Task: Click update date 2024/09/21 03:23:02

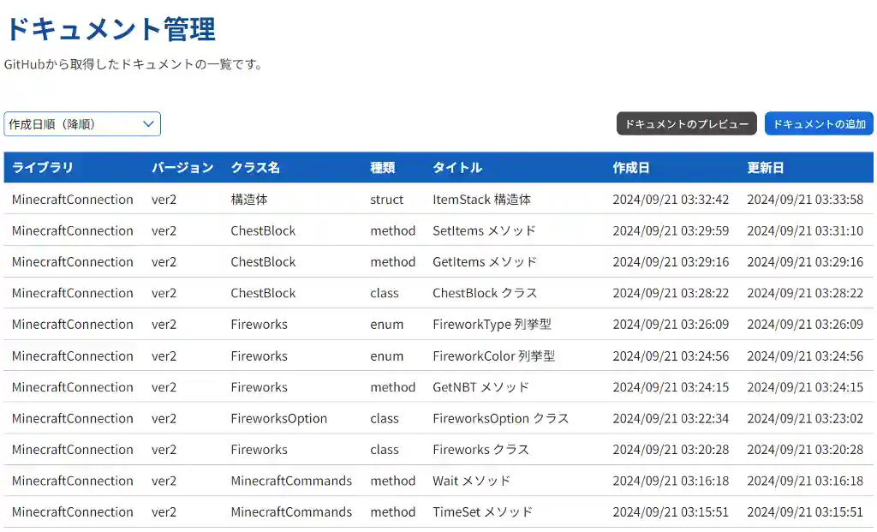Action: pos(805,418)
